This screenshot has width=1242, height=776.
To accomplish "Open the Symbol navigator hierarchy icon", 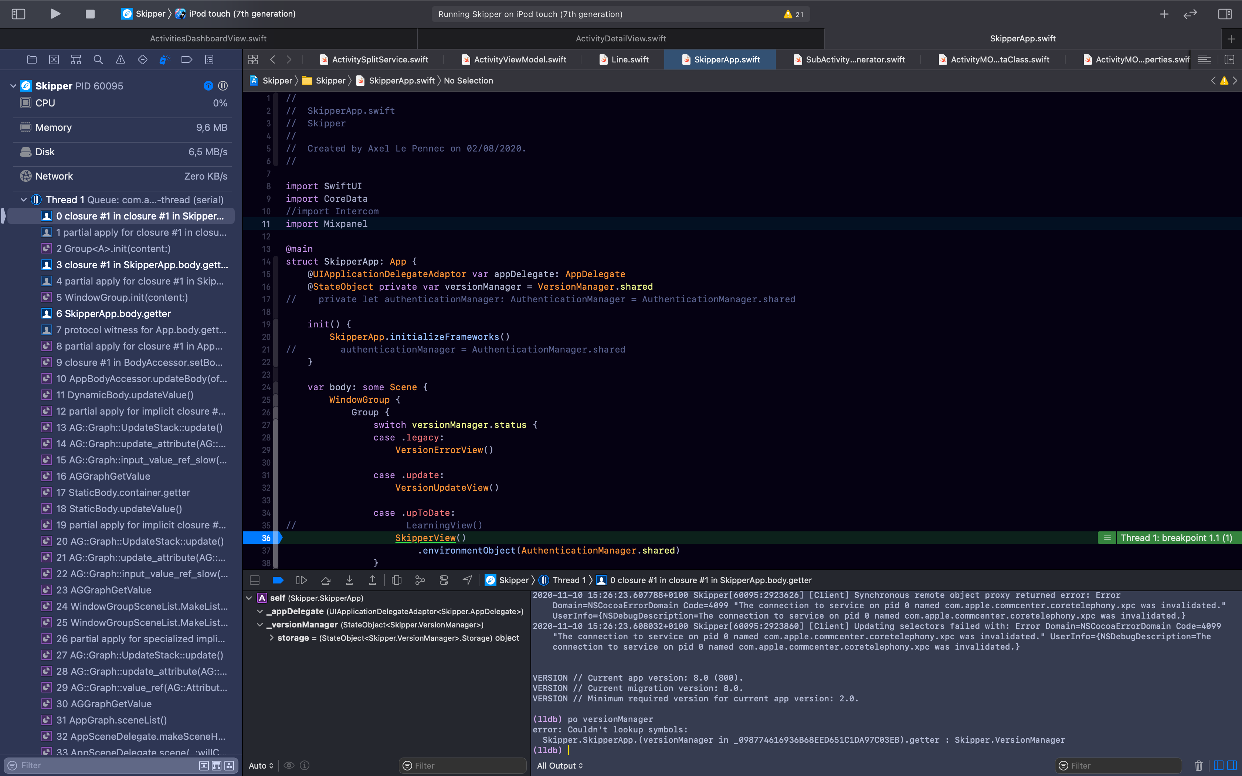I will pyautogui.click(x=76, y=59).
